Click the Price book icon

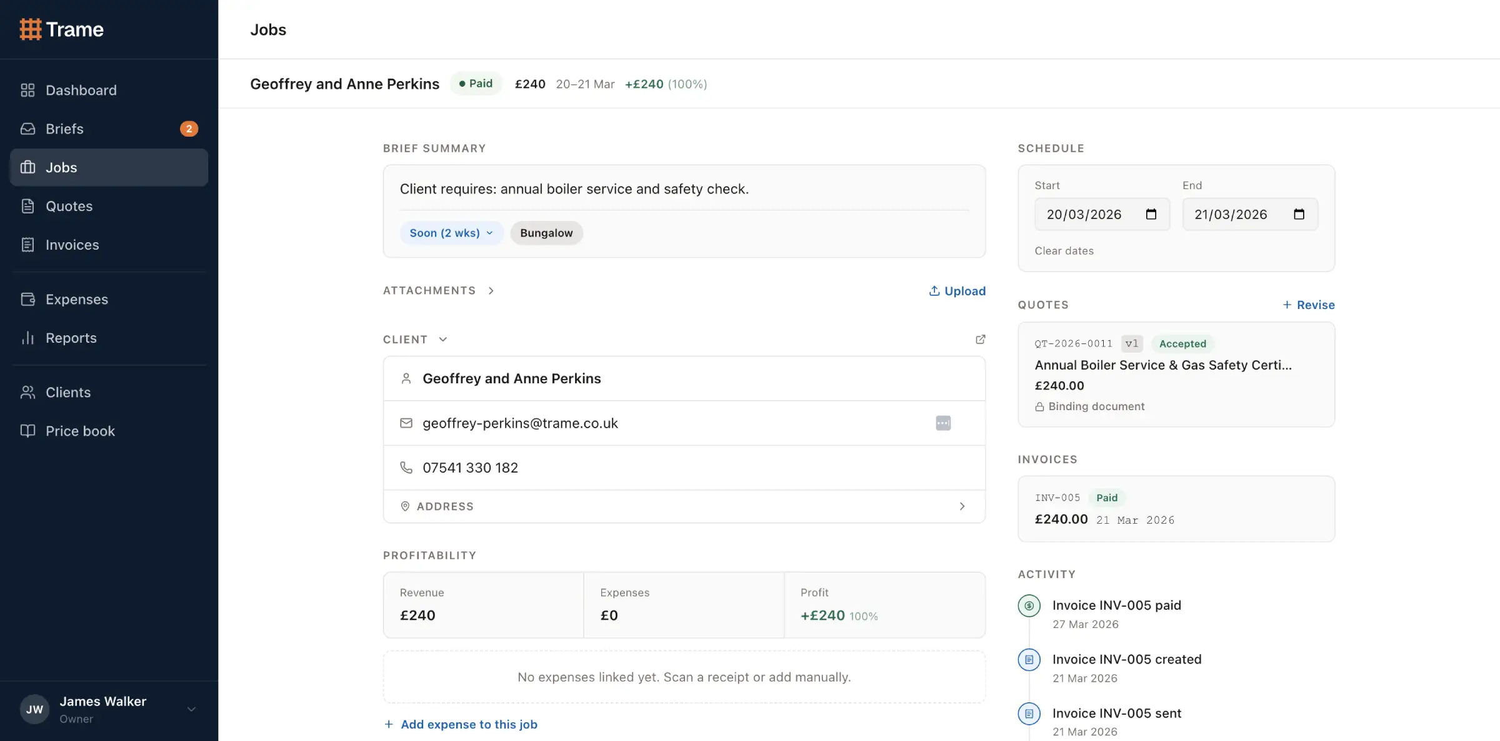point(27,431)
